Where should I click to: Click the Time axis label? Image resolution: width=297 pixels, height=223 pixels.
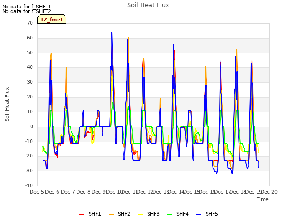263,199
